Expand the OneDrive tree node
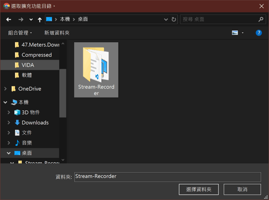 click(5, 89)
